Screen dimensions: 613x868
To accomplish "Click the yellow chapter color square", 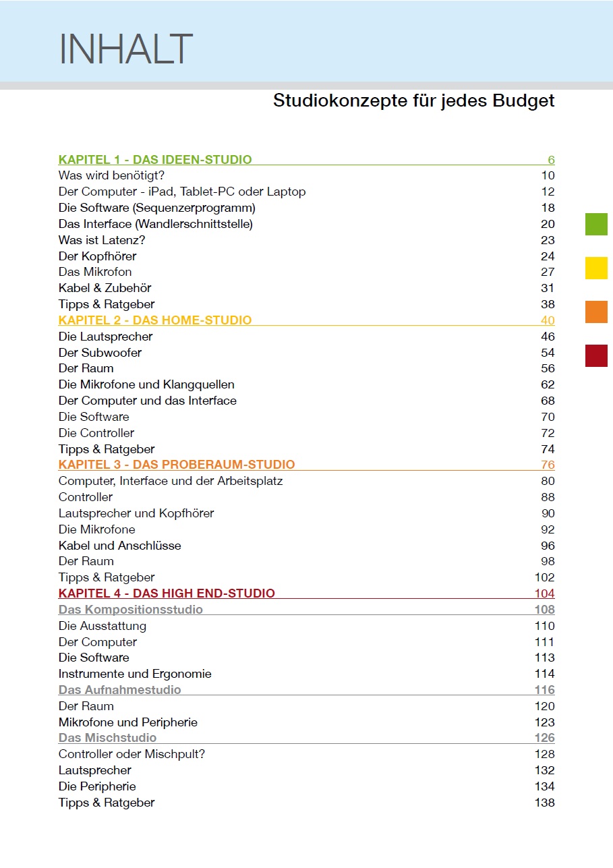I will (596, 268).
